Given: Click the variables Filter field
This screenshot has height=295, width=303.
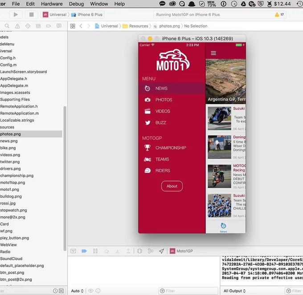Looking at the screenshot, I should pos(188,291).
